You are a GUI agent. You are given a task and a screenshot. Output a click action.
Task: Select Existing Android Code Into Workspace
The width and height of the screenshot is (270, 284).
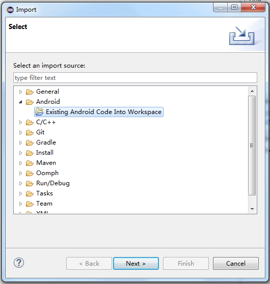(99, 112)
